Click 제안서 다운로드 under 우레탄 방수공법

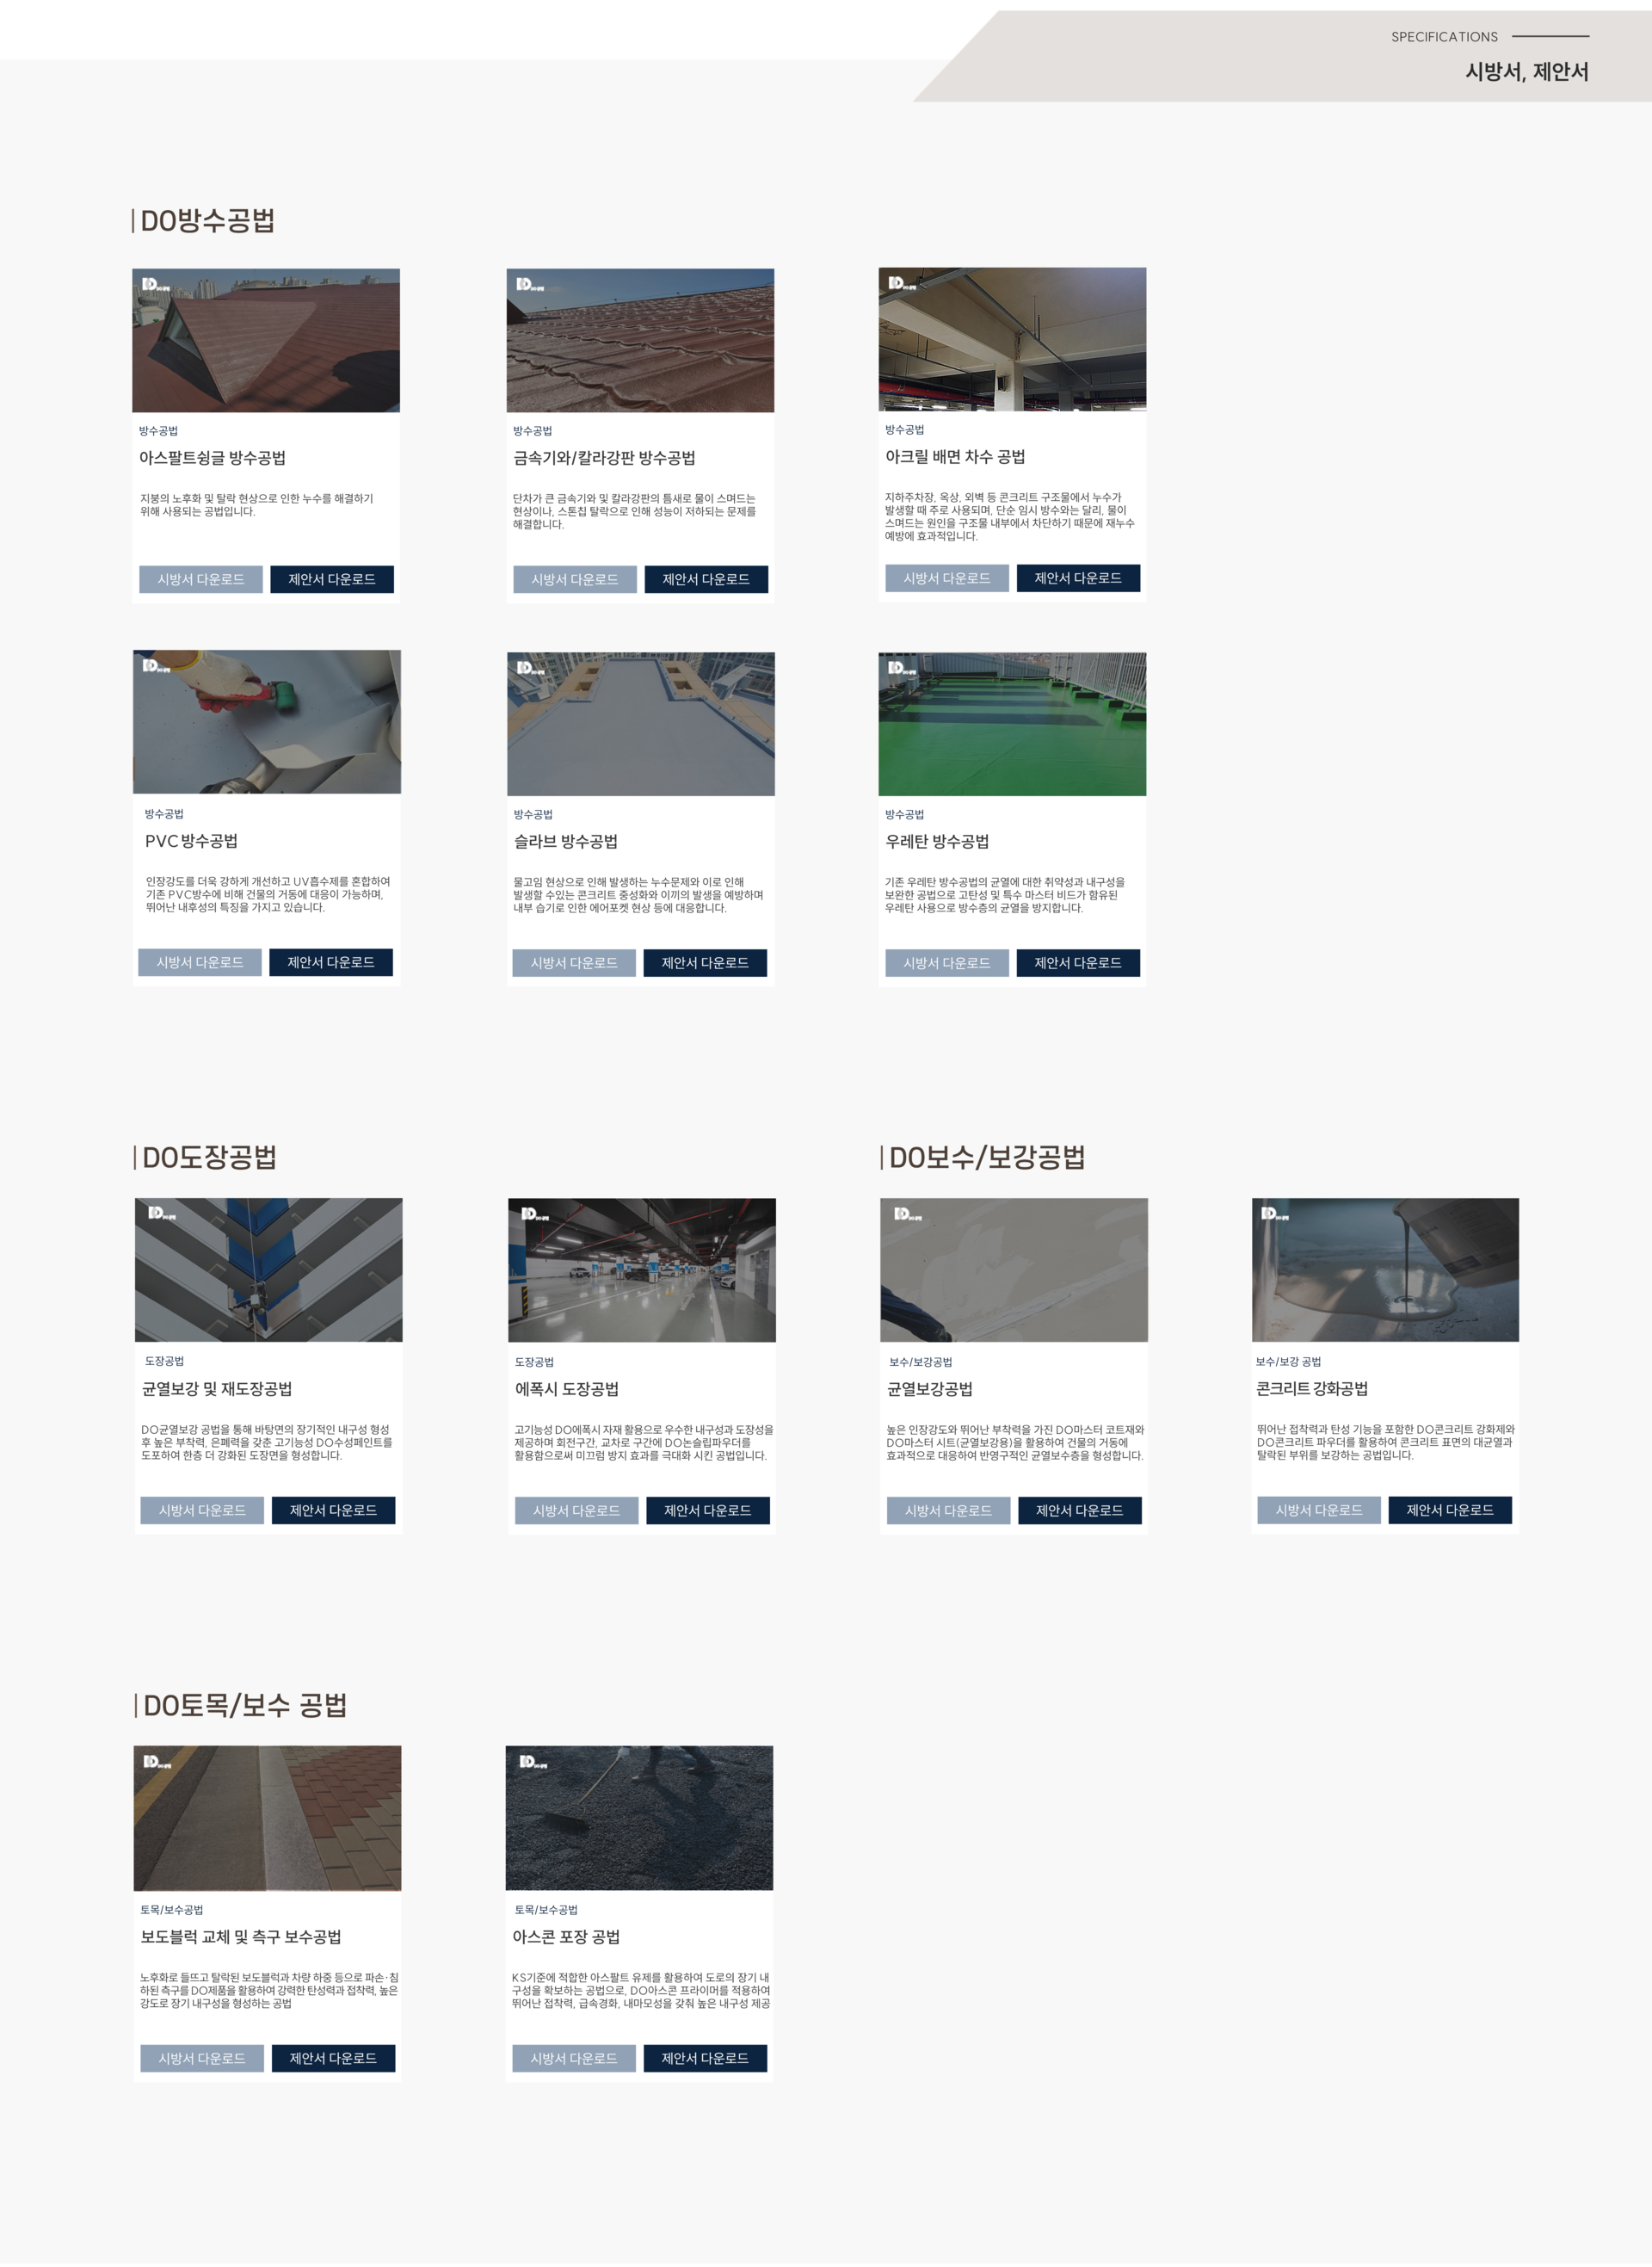1078,963
